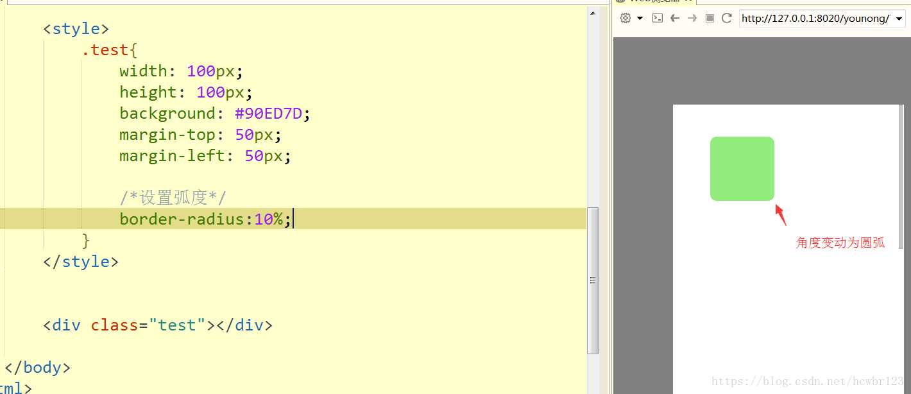Screen dimensions: 911x394
Task: Go back in the web preview
Action: 674,18
